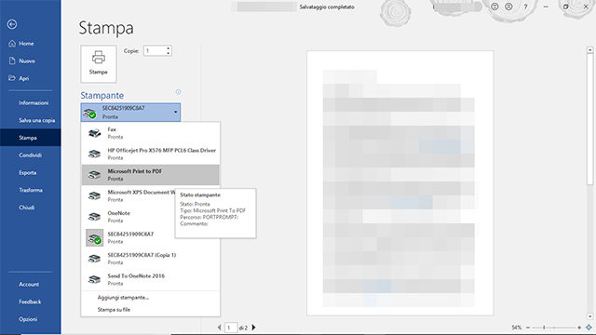Go back using the back arrow icon
Screen dimensions: 596x335
[x=12, y=24]
